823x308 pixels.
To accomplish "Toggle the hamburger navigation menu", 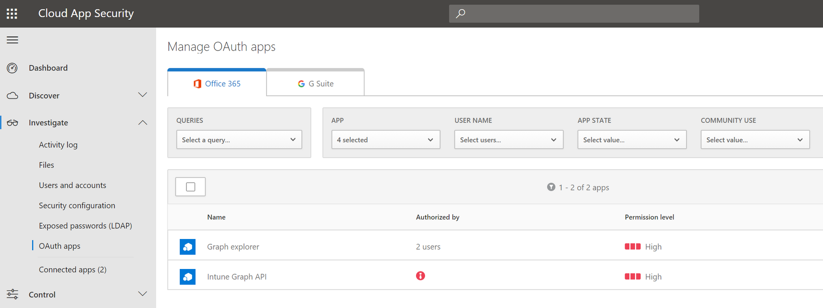I will coord(12,40).
